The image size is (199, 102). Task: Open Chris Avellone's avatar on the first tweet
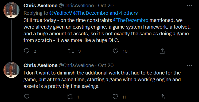(x=11, y=10)
